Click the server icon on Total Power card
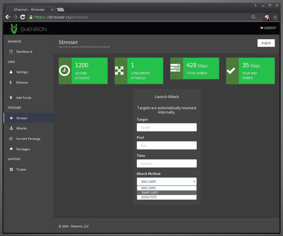Viewport: 283px width, 236px height. (x=175, y=68)
